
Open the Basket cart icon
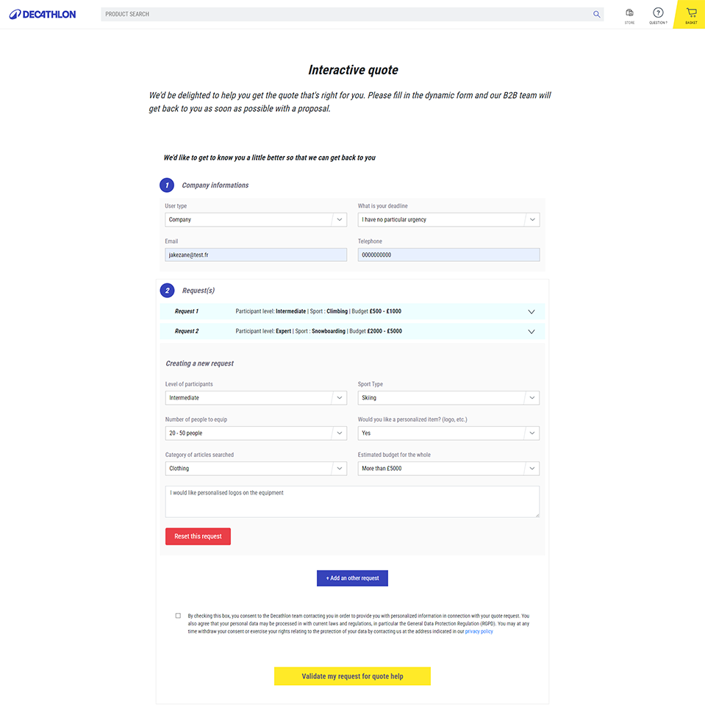(690, 14)
